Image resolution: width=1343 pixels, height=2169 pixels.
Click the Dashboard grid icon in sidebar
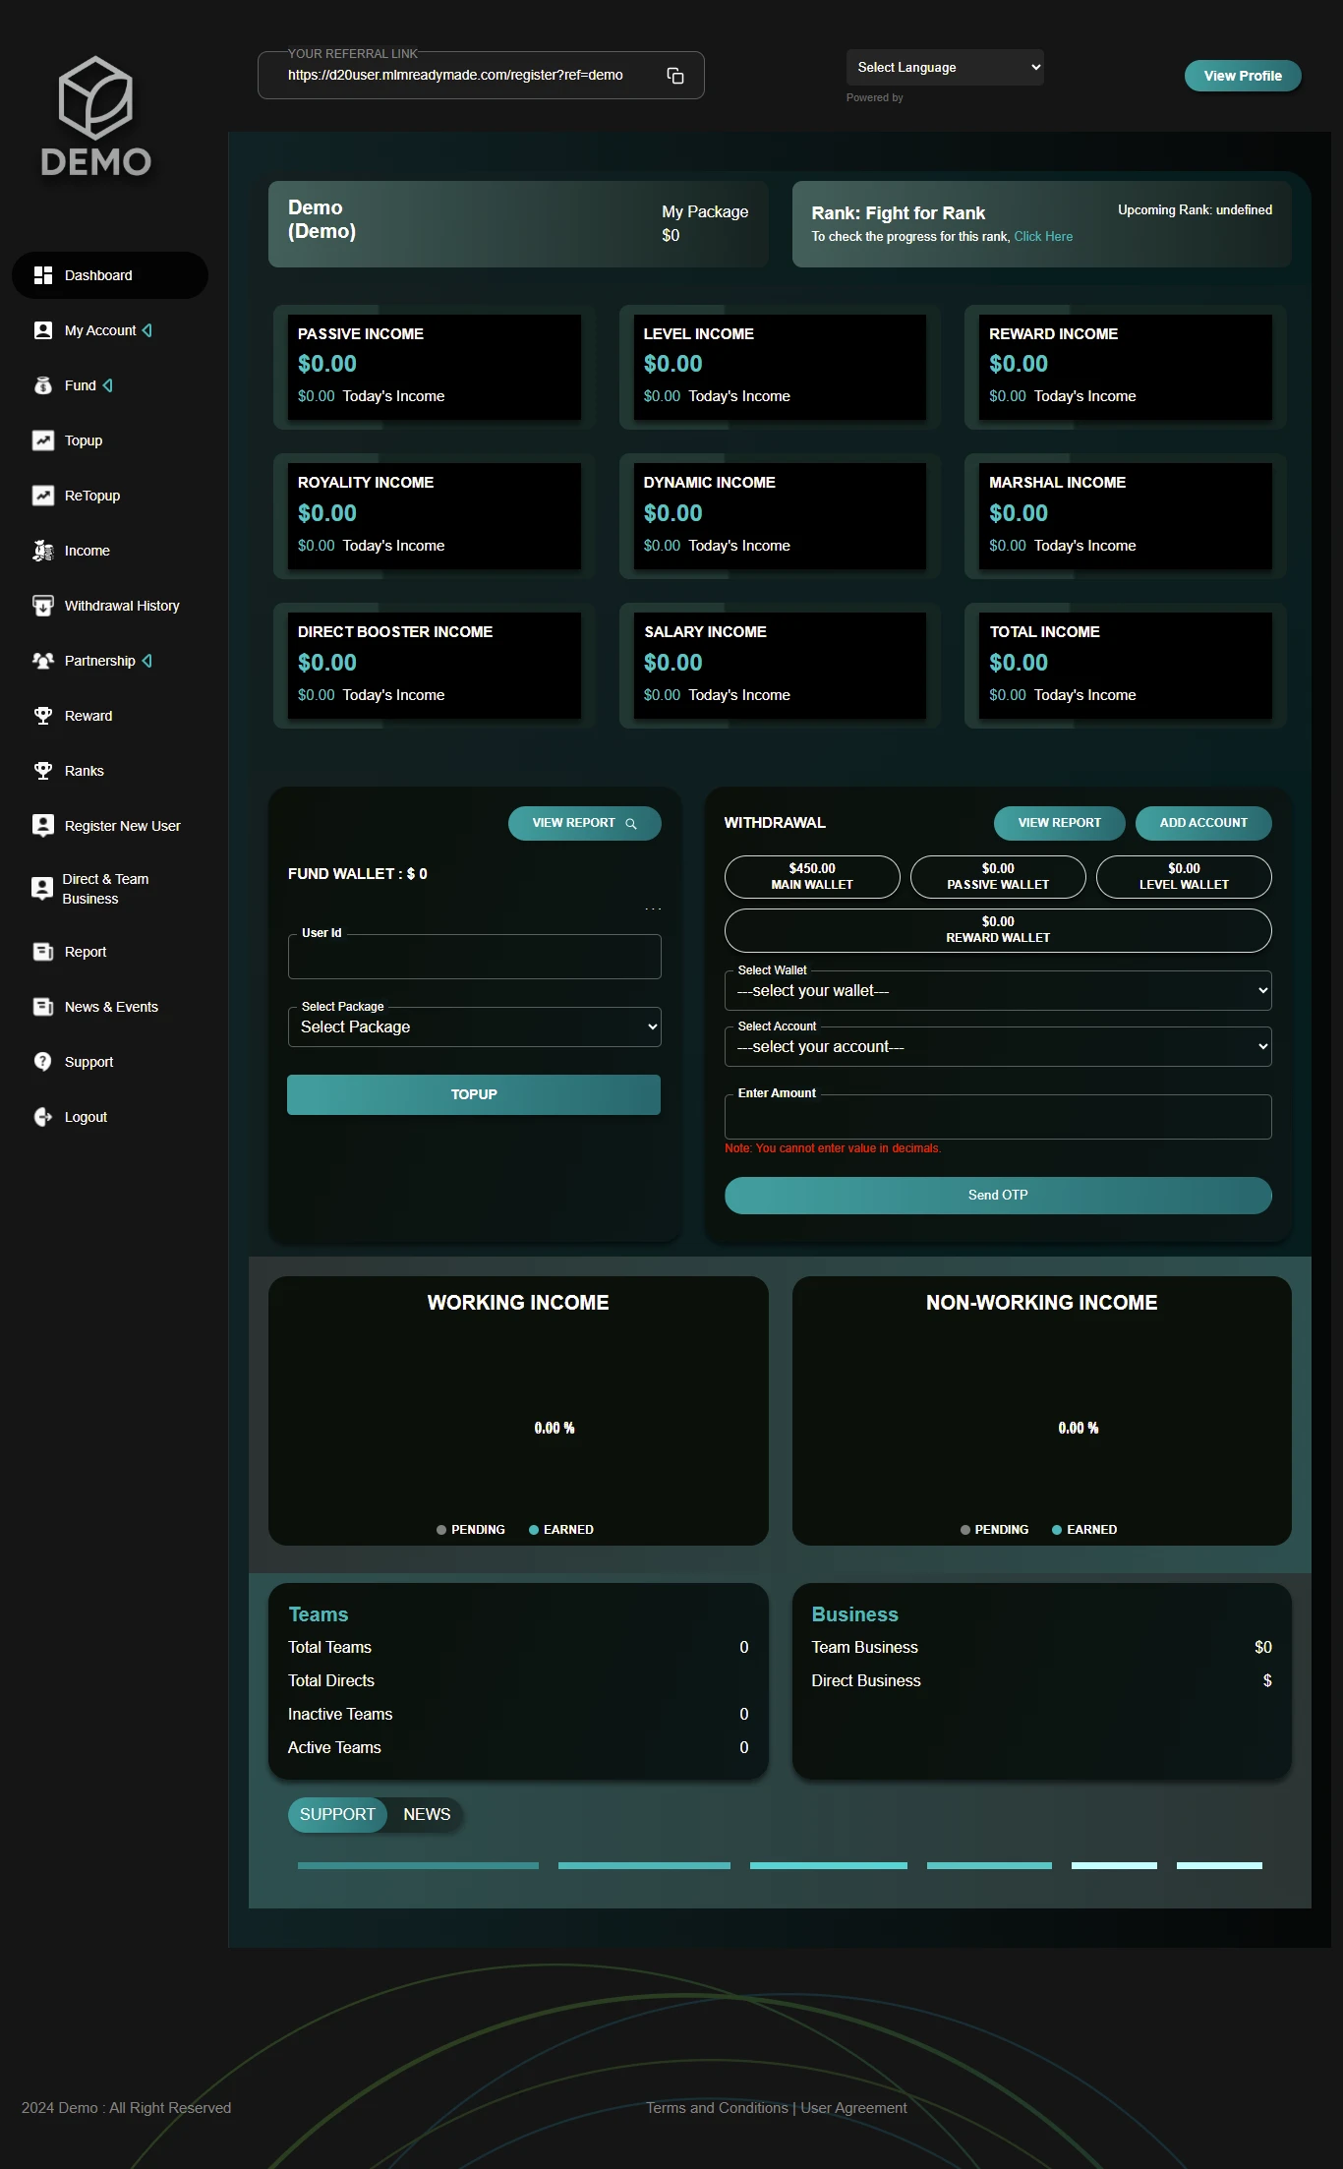tap(43, 275)
